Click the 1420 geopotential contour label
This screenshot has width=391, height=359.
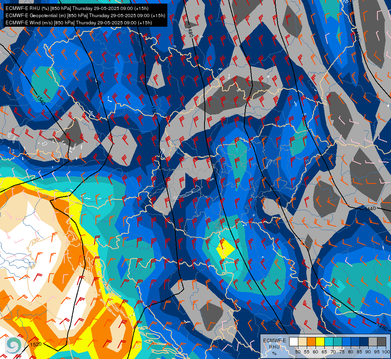(356, 34)
